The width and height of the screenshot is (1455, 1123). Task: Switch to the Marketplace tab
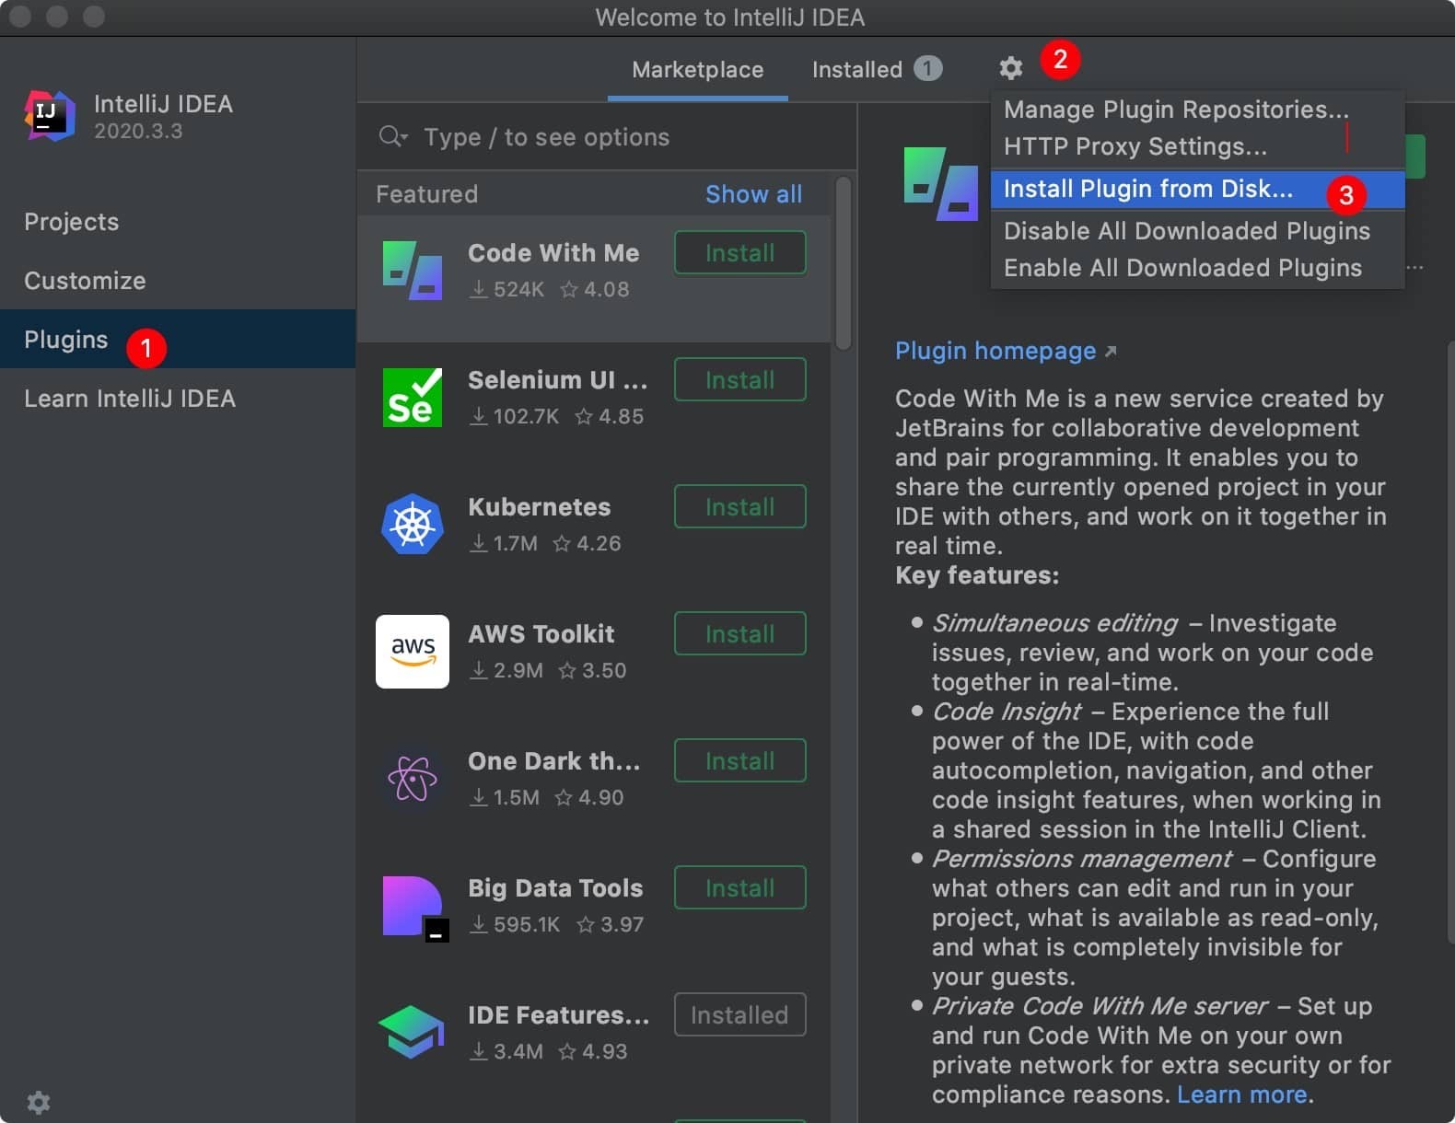point(697,70)
